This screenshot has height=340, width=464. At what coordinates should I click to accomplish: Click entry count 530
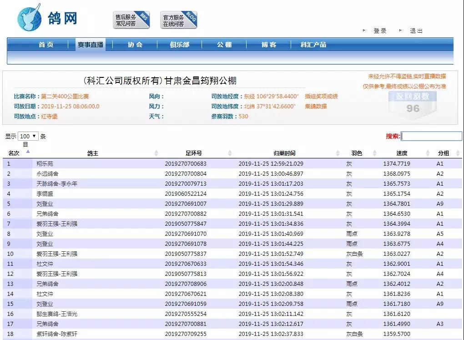[243, 117]
